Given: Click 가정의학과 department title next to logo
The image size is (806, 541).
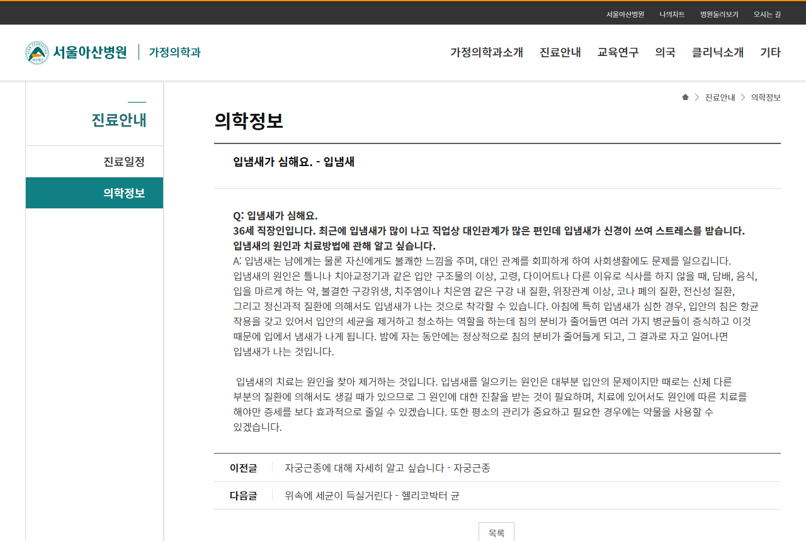Looking at the screenshot, I should click(x=174, y=52).
